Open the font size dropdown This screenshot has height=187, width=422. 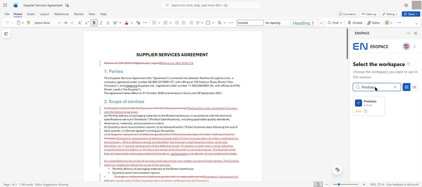pos(72,23)
